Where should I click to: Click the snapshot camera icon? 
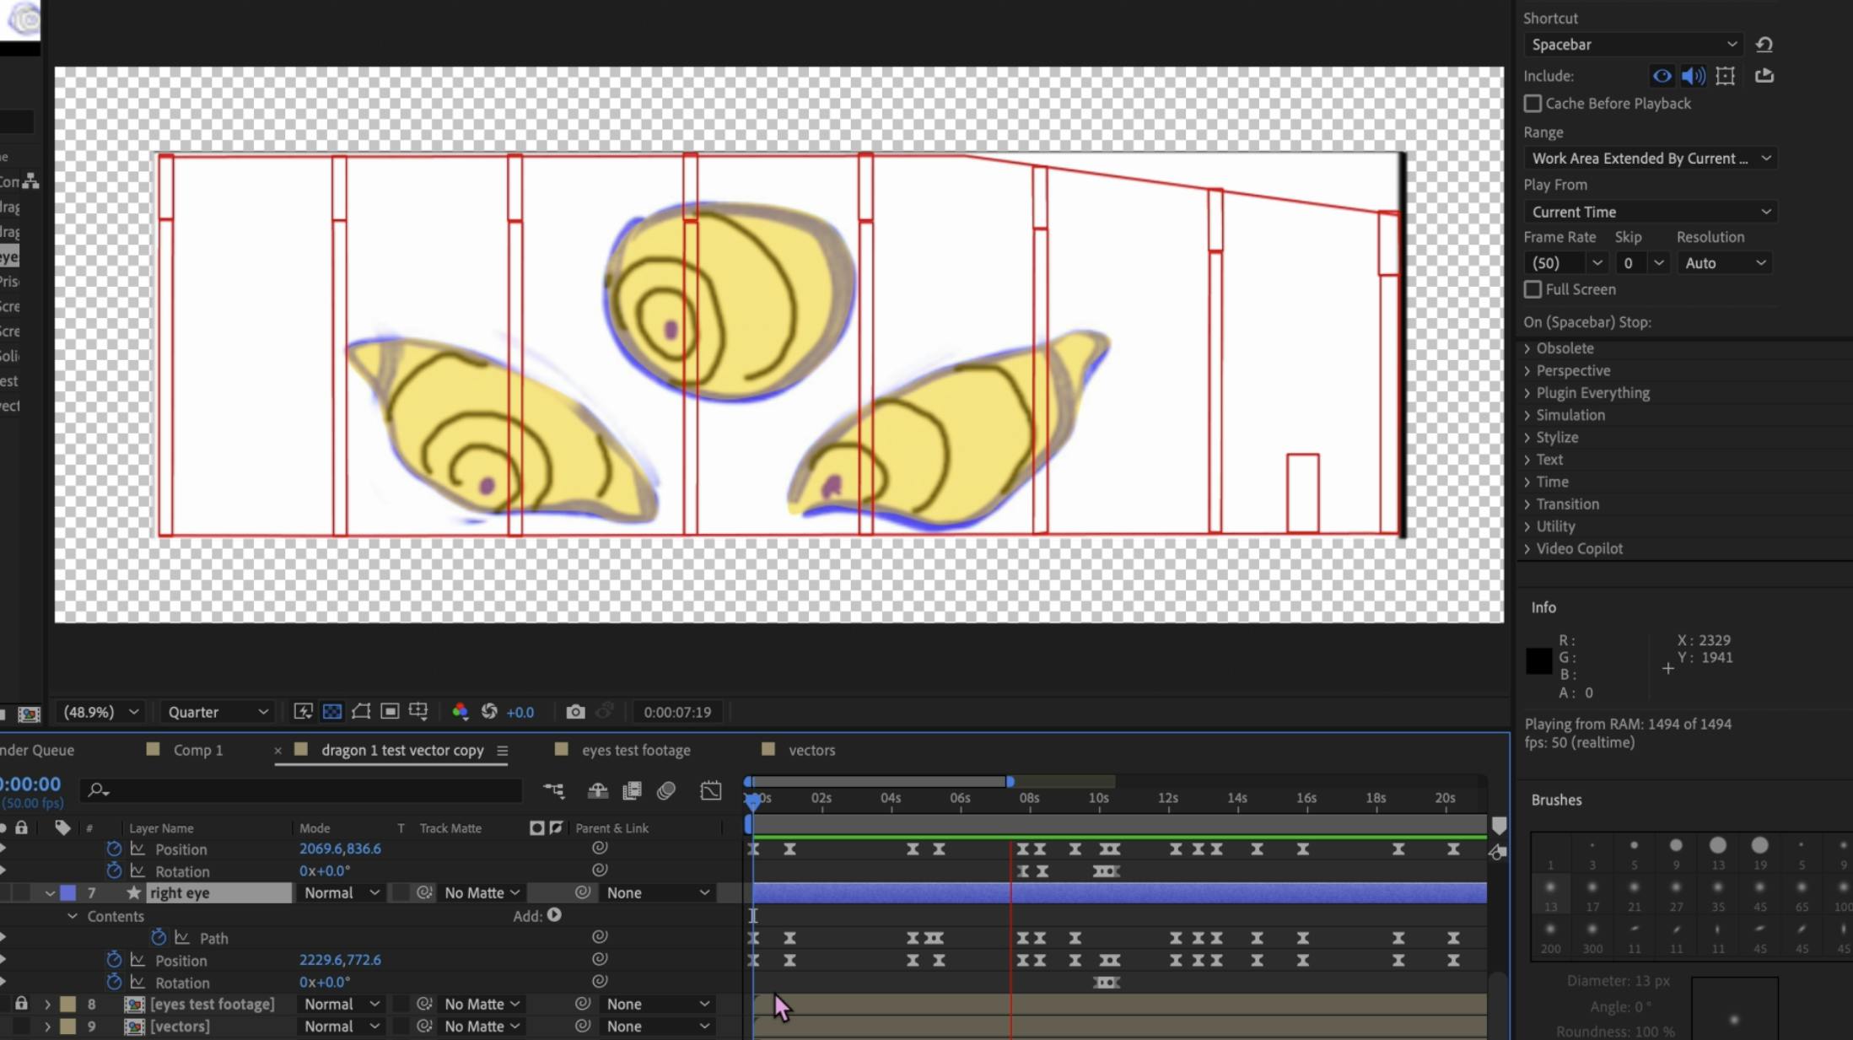click(x=575, y=712)
